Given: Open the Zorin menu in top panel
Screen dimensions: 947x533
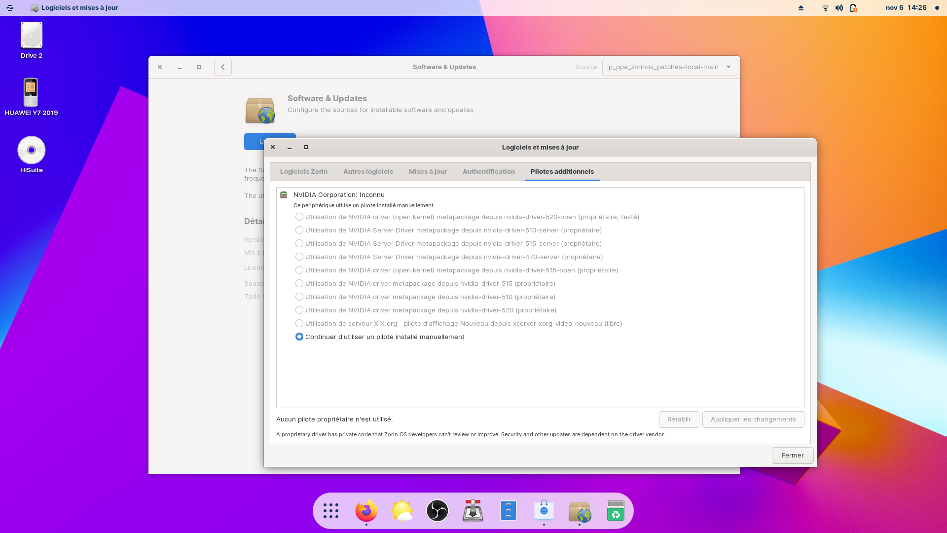Looking at the screenshot, I should [x=10, y=8].
